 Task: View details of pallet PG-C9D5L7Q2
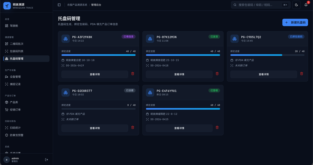264,74
